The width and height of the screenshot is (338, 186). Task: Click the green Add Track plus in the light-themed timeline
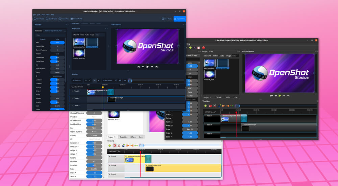pyautogui.click(x=110, y=145)
